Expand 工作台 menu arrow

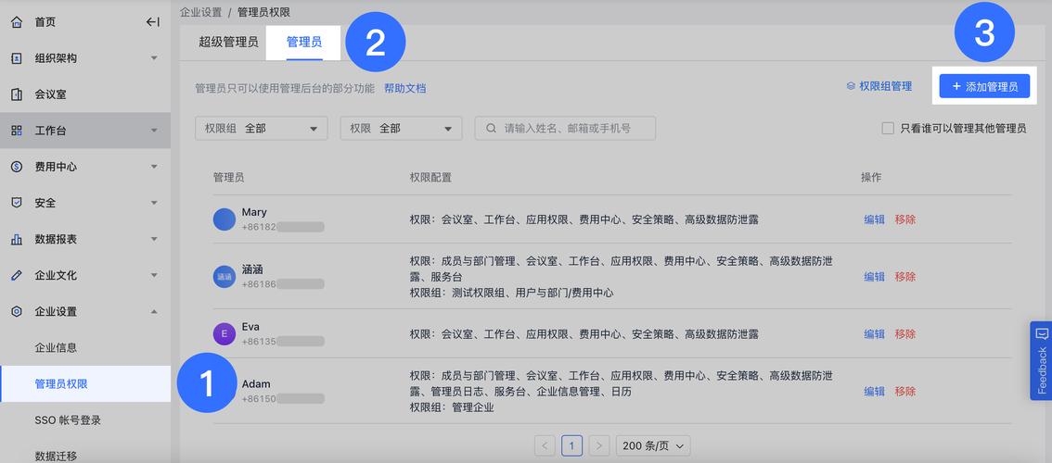tap(154, 131)
